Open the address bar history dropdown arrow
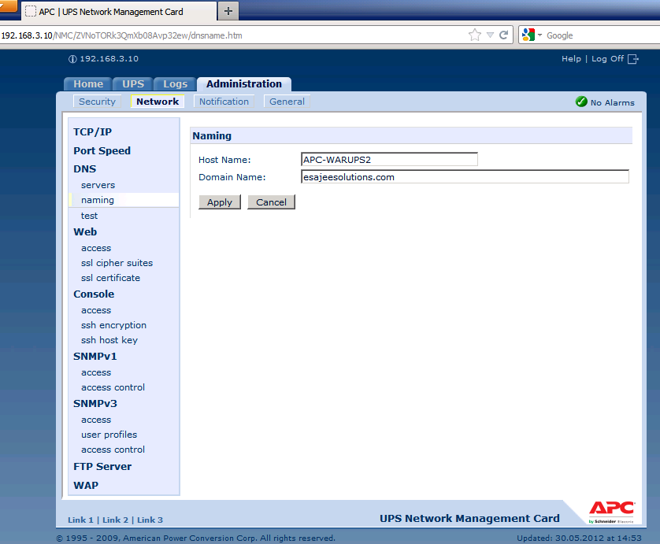Image resolution: width=660 pixels, height=544 pixels. (490, 35)
